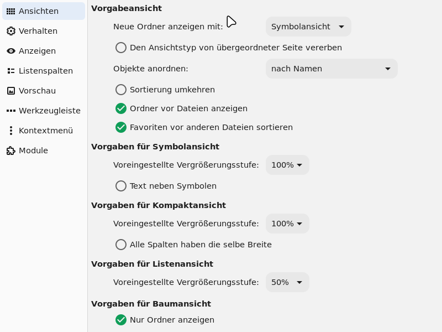The width and height of the screenshot is (442, 332).
Task: Open Listenansicht 50% zoom dropdown
Action: coord(287,282)
